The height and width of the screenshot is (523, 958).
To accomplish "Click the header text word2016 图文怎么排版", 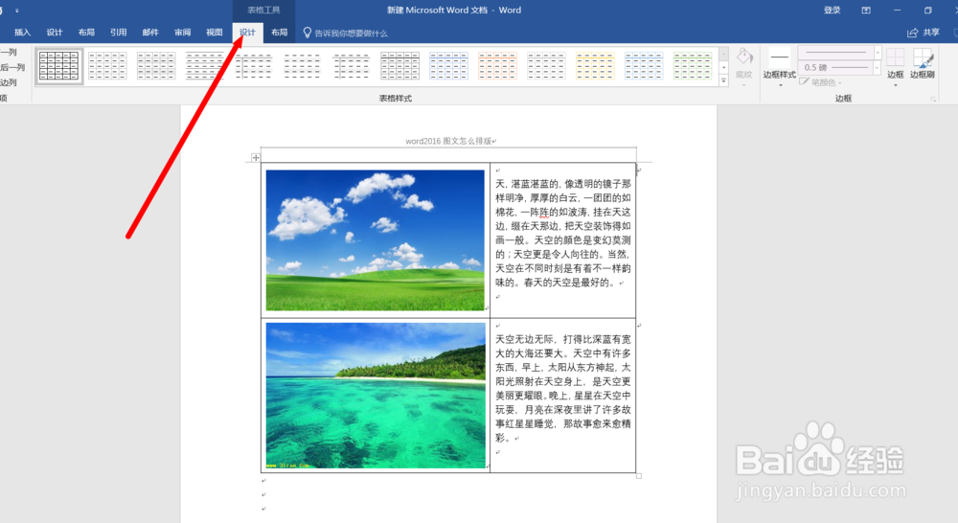I will (x=448, y=141).
